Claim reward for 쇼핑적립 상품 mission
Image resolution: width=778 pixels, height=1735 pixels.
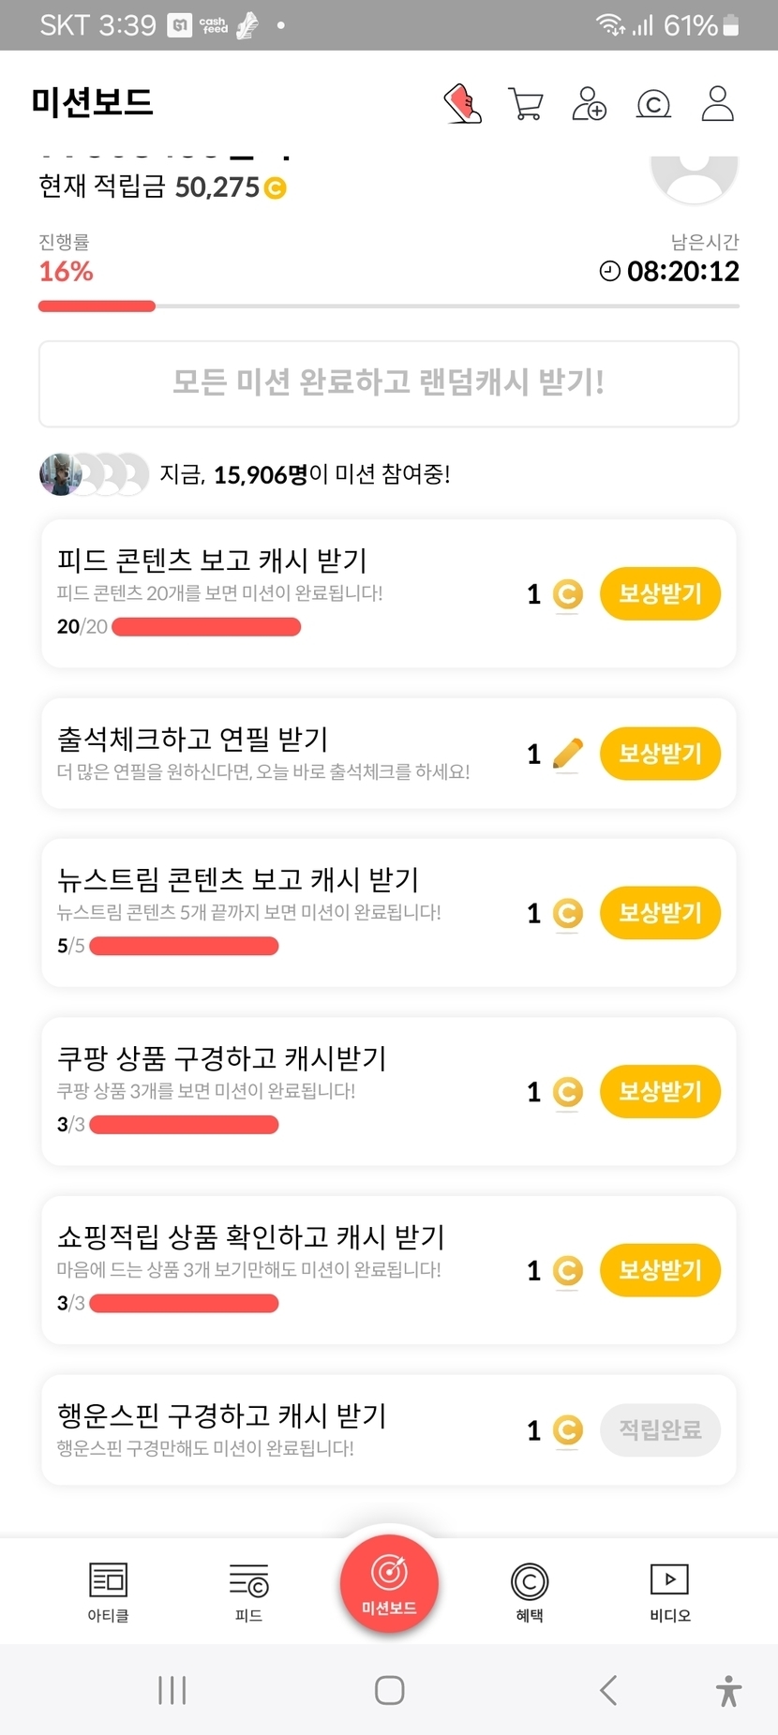click(x=660, y=1270)
